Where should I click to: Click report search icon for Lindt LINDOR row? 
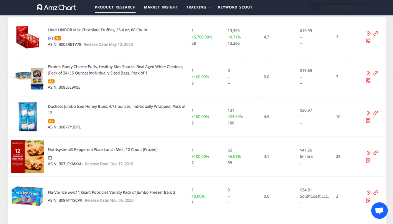tap(368, 41)
